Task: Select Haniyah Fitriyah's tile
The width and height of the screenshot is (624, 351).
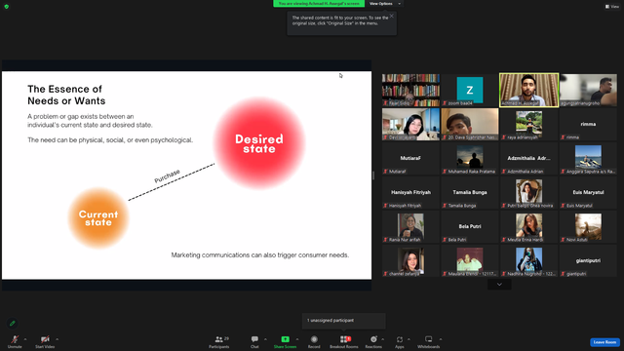Action: [x=410, y=193]
